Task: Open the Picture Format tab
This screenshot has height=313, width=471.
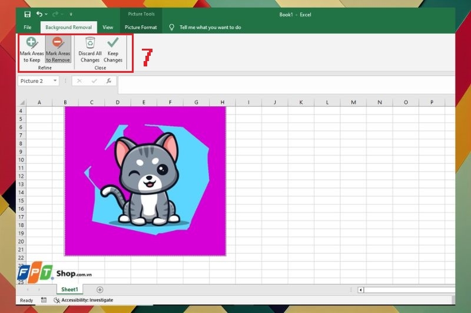Action: tap(141, 27)
